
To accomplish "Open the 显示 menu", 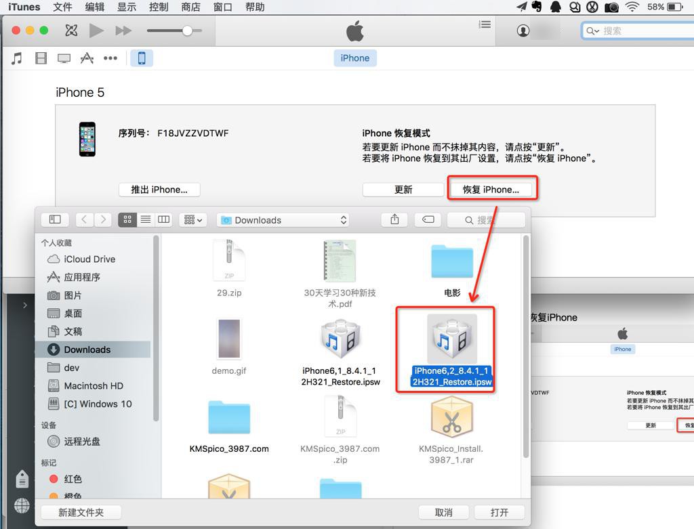I will (127, 7).
